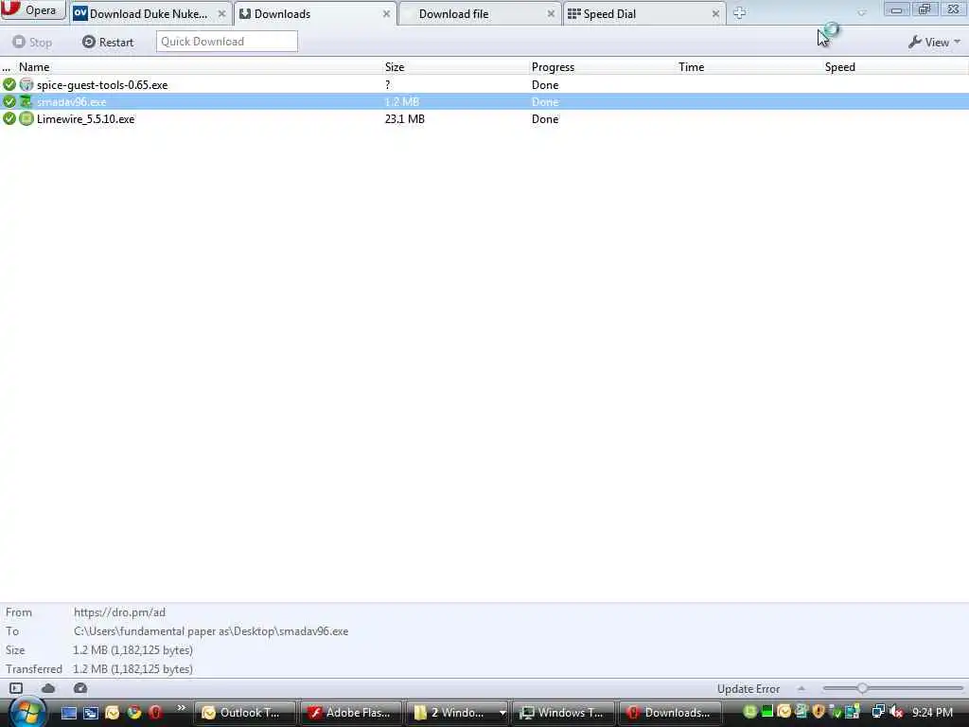This screenshot has height=727, width=969.
Task: Click the network tray icon
Action: pos(878,712)
